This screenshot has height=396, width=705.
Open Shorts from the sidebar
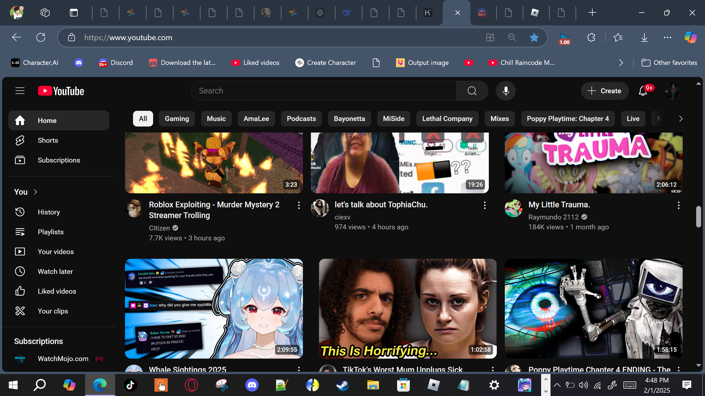coord(48,140)
